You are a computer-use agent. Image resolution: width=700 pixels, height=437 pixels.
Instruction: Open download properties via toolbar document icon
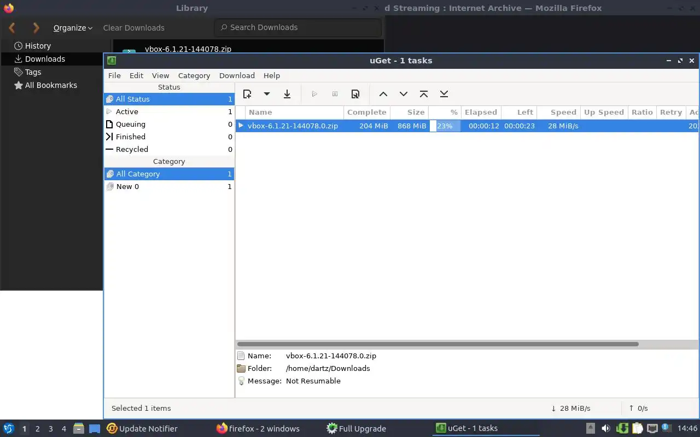tap(355, 94)
